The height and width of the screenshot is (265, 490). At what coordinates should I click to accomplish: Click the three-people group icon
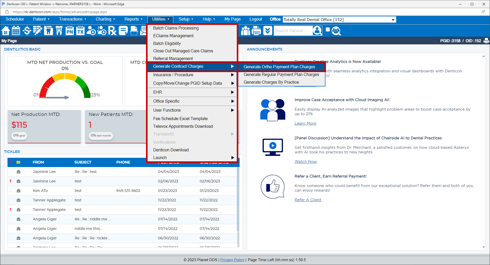(x=246, y=31)
